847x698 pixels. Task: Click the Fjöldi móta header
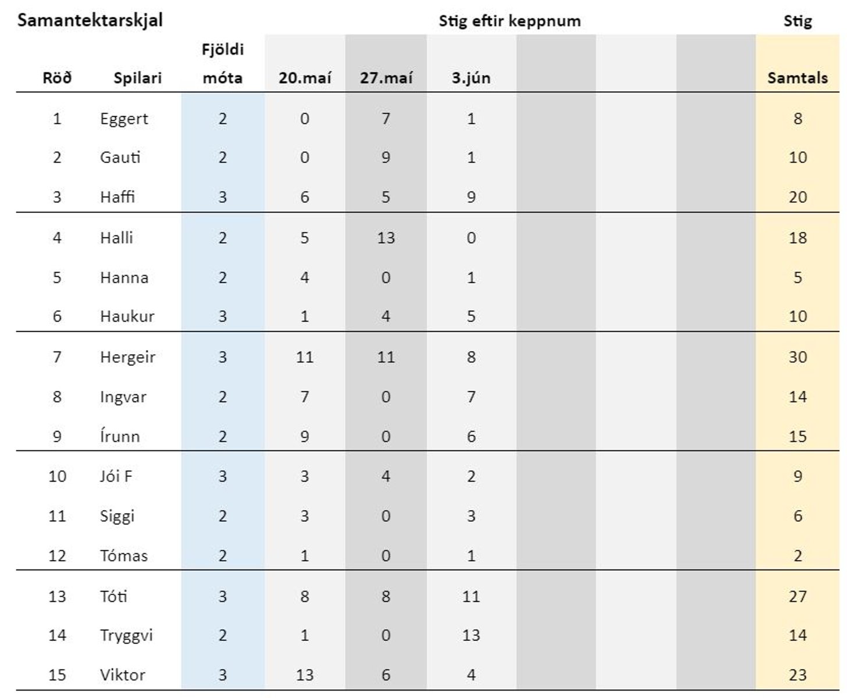pos(223,63)
